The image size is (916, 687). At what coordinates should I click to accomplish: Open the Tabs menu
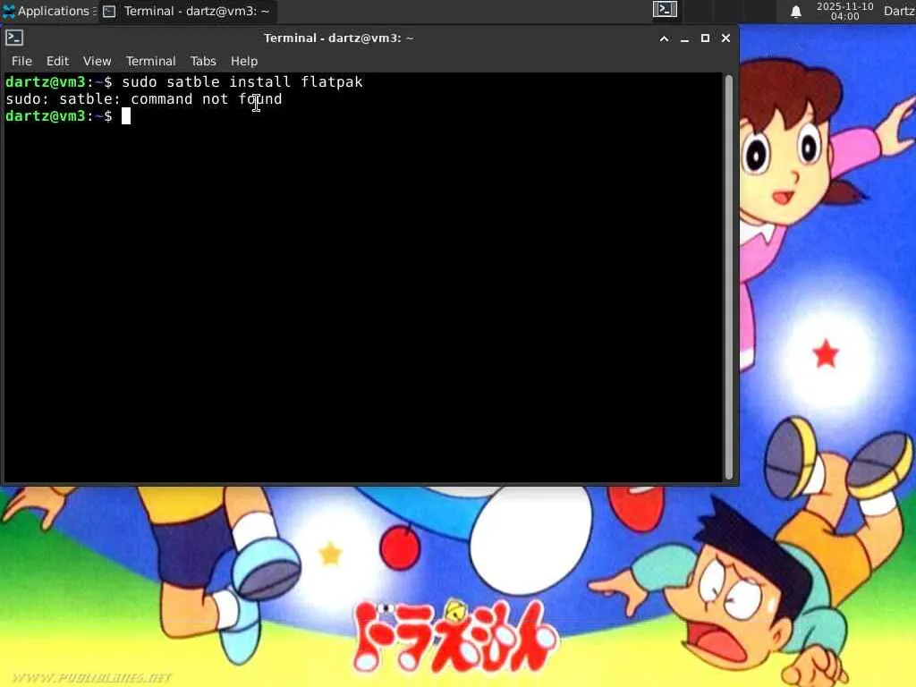coord(203,61)
